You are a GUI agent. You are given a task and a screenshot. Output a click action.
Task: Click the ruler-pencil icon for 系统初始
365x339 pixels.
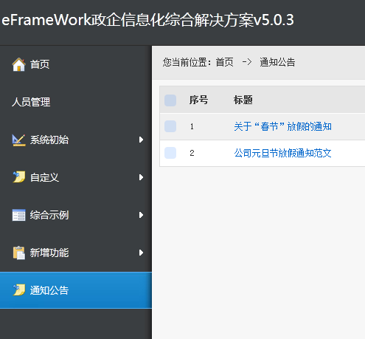[19, 140]
